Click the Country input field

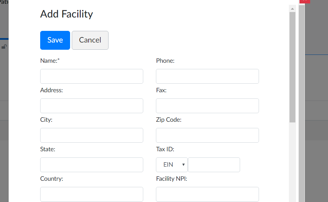tap(91, 194)
